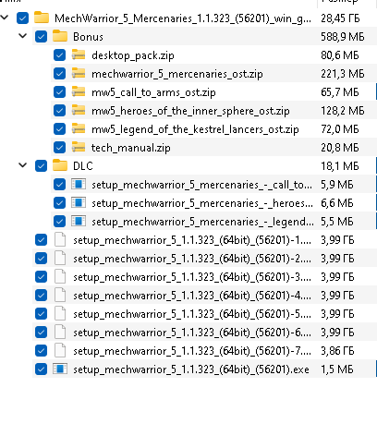Click the 221,3 МБ size value
Image resolution: width=377 pixels, height=448 pixels.
[x=343, y=74]
